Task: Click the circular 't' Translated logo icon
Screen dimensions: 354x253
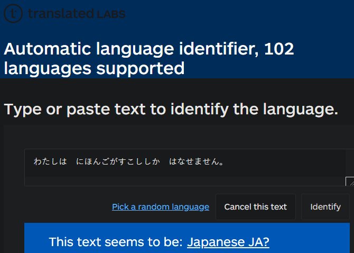Action: tap(13, 13)
